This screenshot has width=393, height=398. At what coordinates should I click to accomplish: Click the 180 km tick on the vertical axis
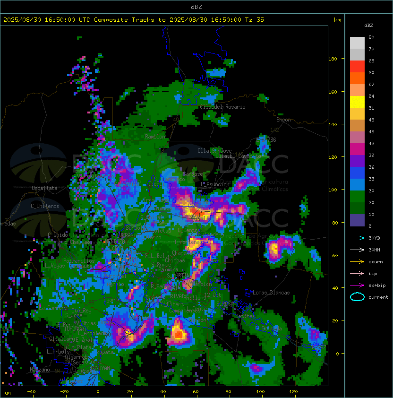pos(333,59)
